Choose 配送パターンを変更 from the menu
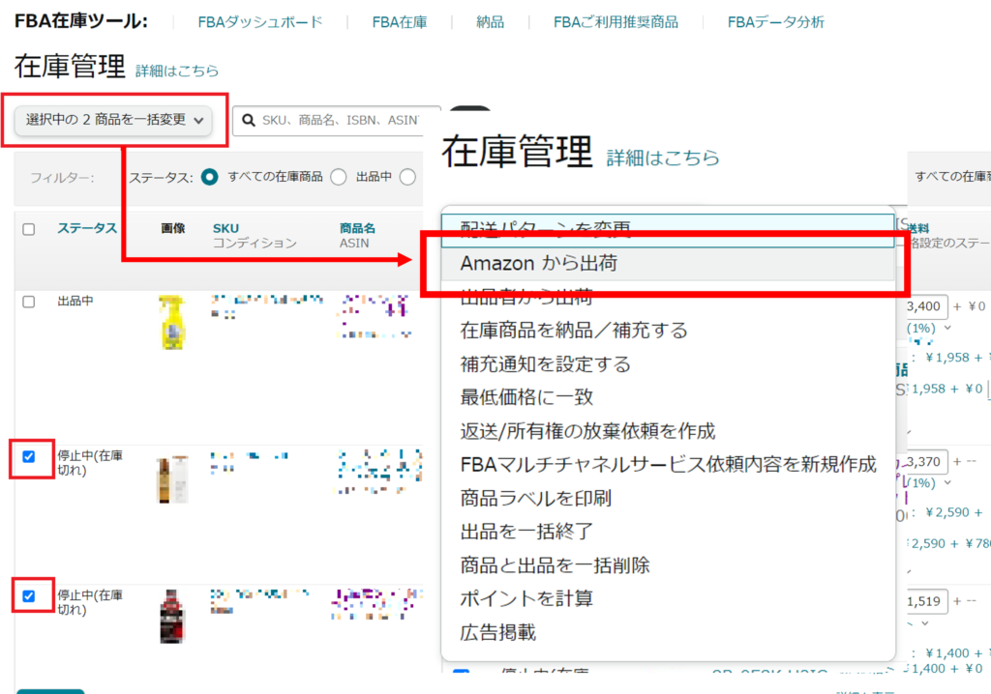The width and height of the screenshot is (991, 694). pos(668,230)
